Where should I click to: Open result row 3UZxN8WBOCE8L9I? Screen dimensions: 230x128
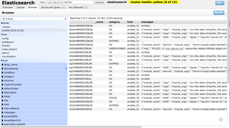148,109
